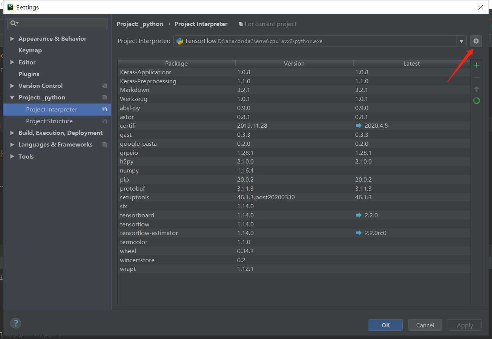Click the project-level icon beside Version Control
The height and width of the screenshot is (339, 492).
coord(105,86)
